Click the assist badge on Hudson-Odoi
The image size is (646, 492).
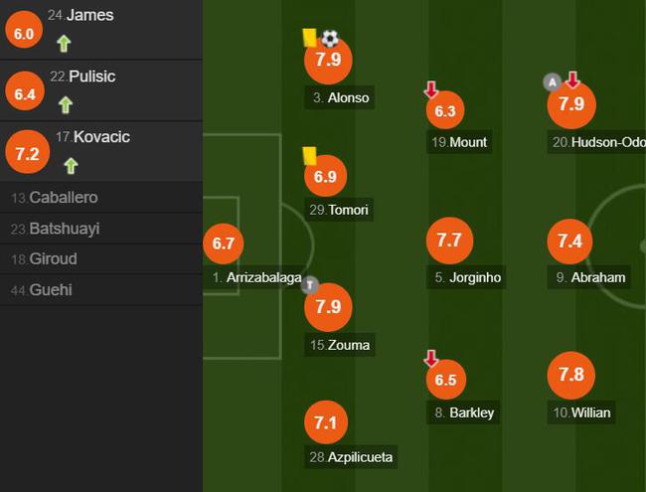[552, 82]
